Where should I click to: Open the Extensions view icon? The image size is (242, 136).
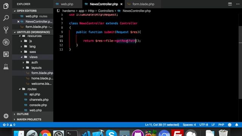(6, 54)
